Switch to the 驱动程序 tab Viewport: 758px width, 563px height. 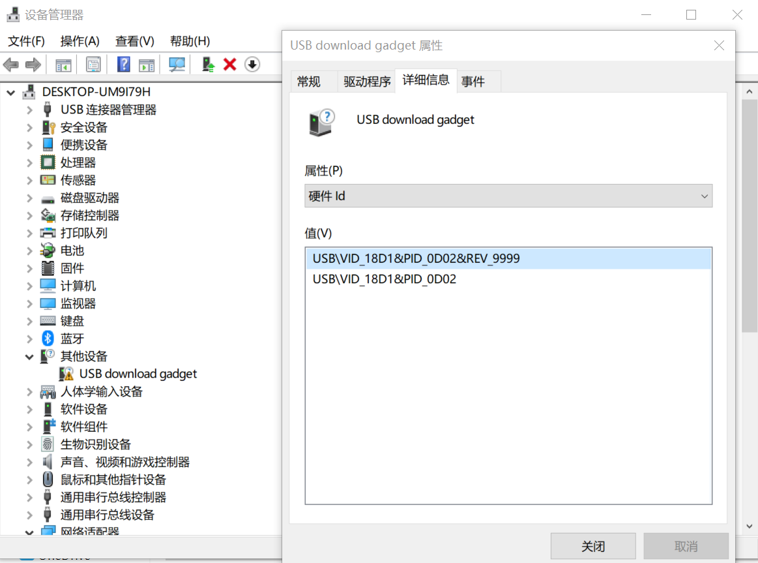(x=367, y=82)
